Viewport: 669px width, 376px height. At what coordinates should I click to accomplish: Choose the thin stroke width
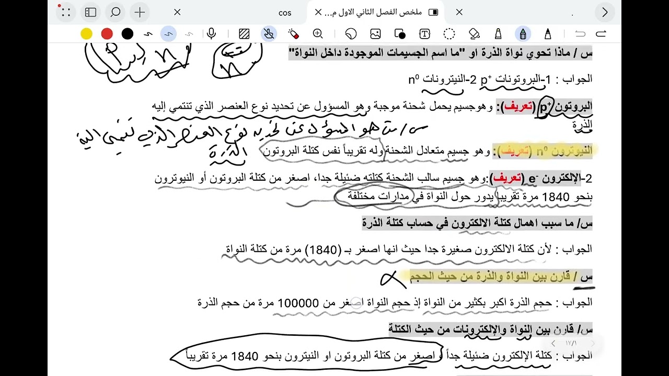click(189, 34)
